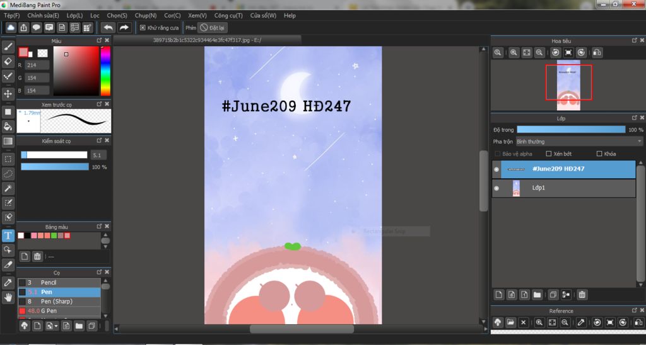Select the Text tool
The image size is (646, 345).
8,235
